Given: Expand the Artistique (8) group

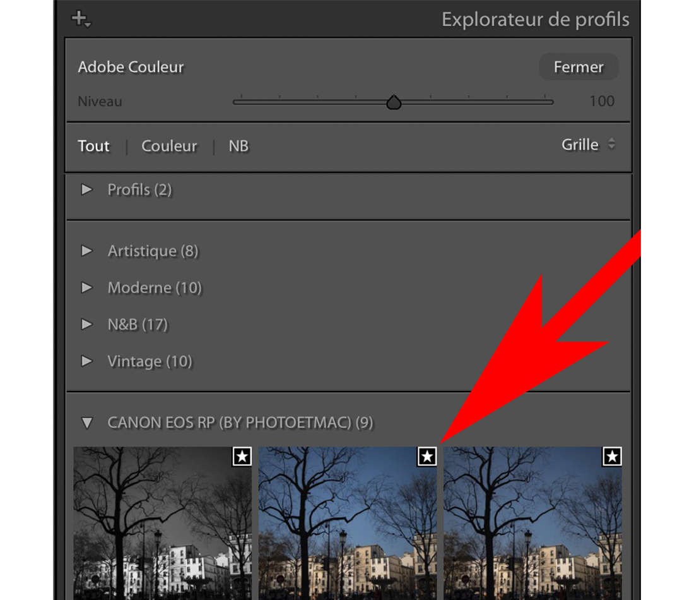Looking at the screenshot, I should (x=87, y=251).
